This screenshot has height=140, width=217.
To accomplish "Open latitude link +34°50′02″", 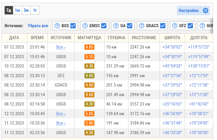I will coord(172,47).
